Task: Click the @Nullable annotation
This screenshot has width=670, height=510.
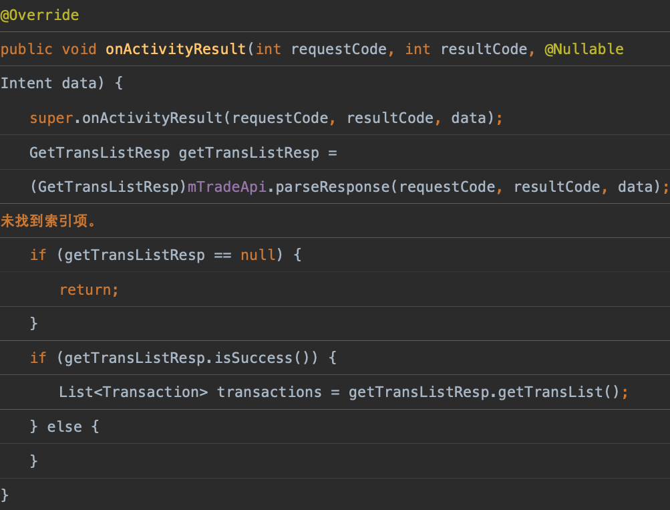Action: 584,48
